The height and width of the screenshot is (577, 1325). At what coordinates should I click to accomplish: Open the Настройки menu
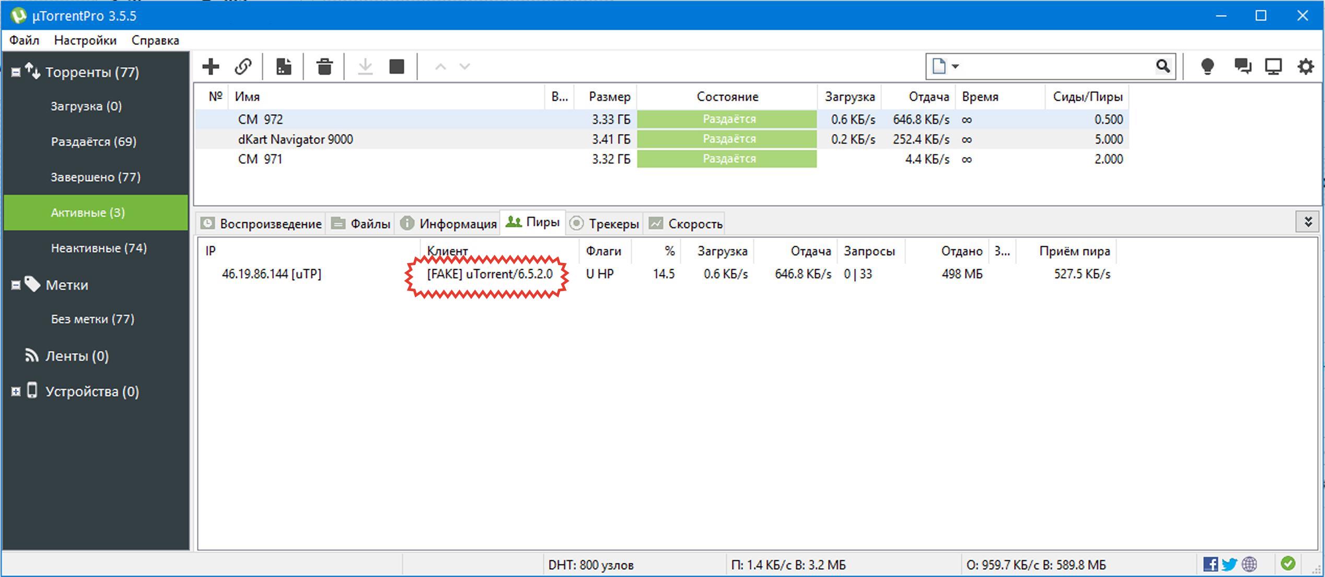point(85,40)
